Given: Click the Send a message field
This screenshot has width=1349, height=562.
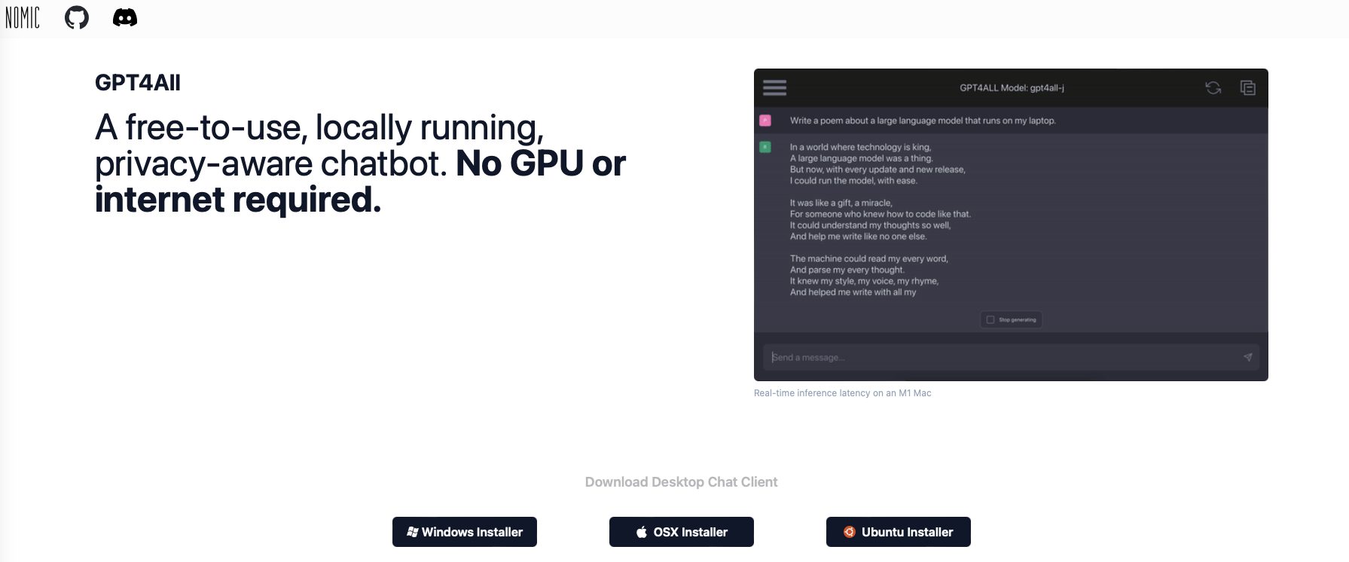Looking at the screenshot, I should (x=1011, y=357).
